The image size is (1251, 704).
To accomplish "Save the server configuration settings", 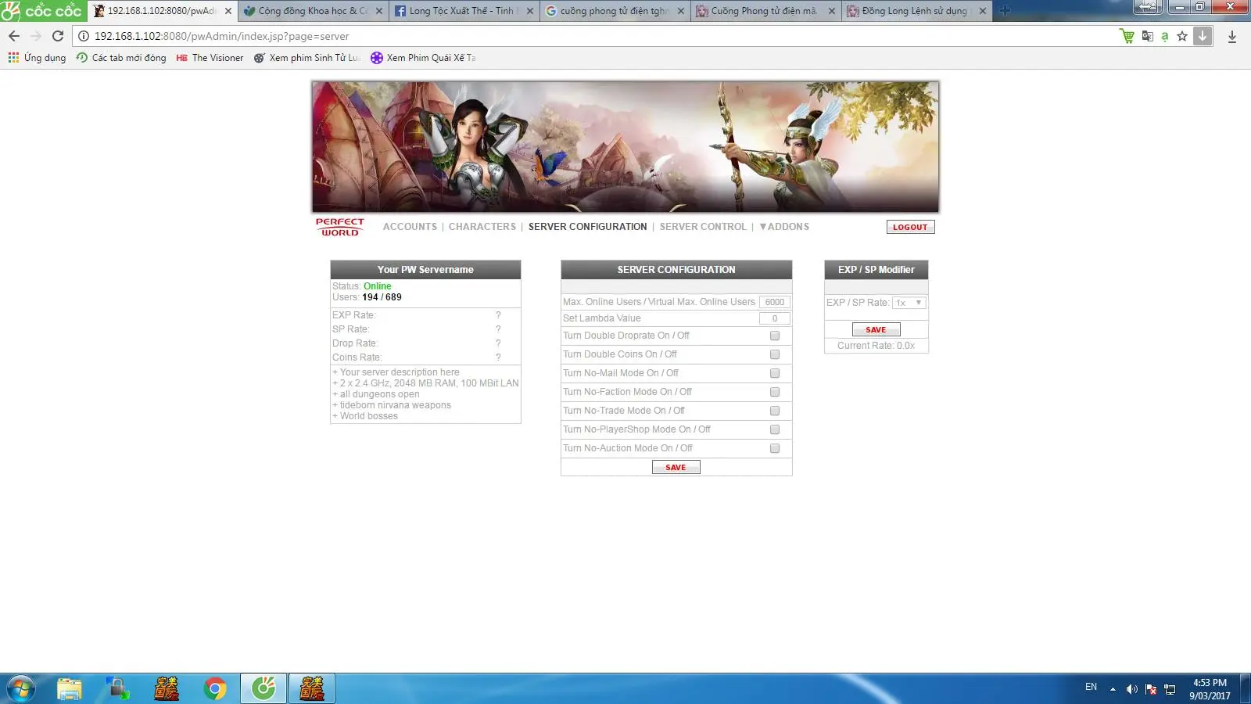I will coord(676,467).
